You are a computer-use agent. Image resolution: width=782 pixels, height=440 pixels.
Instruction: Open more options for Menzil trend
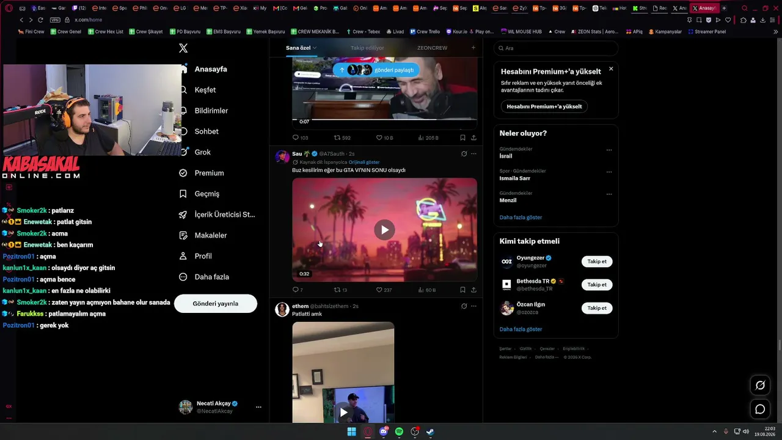(609, 194)
